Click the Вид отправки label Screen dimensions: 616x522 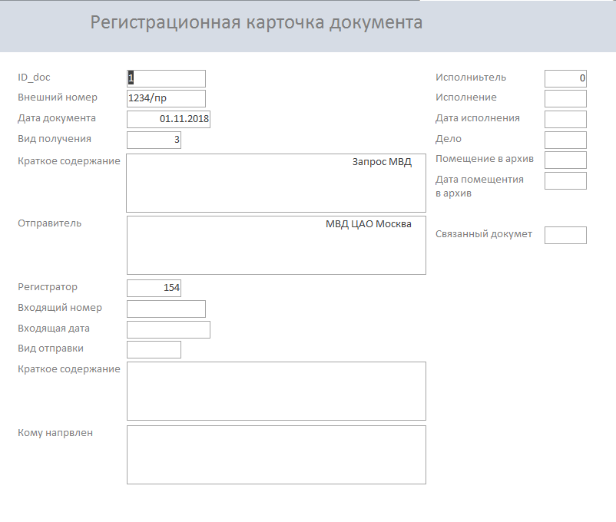tap(51, 349)
